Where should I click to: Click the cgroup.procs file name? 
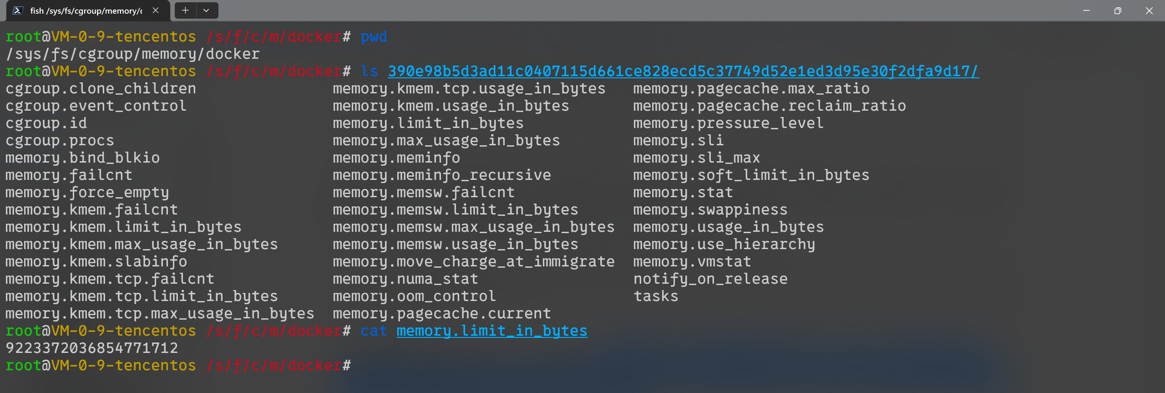pos(60,141)
